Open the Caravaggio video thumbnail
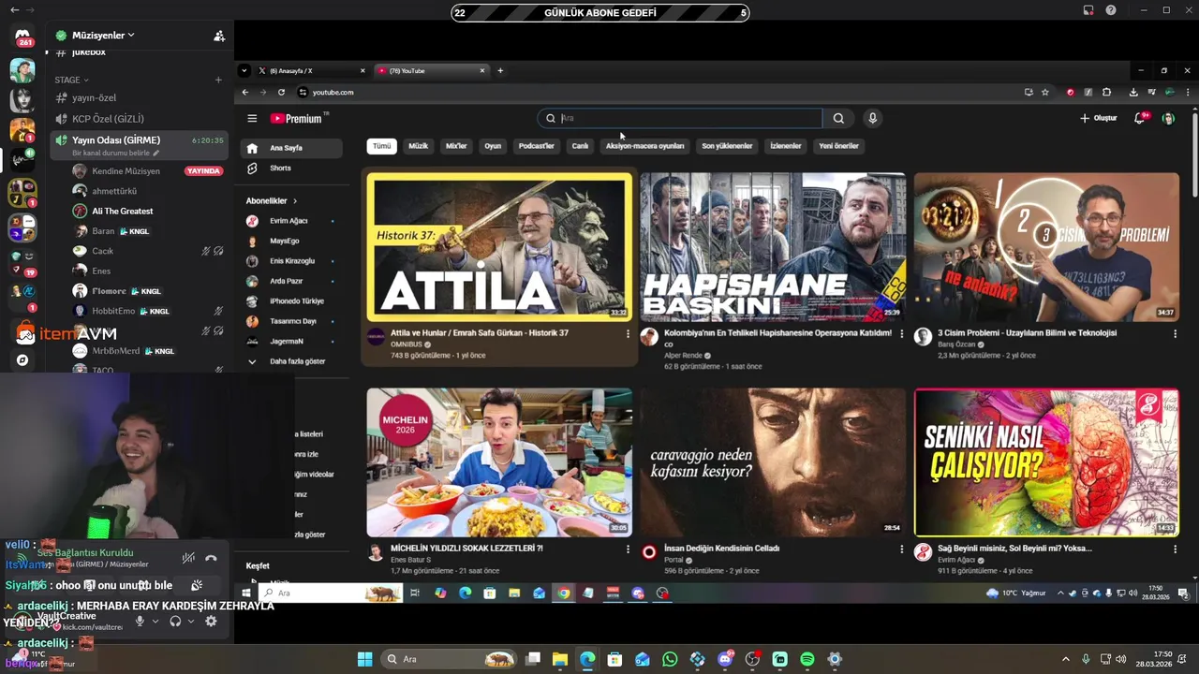The image size is (1199, 674). pos(773,462)
